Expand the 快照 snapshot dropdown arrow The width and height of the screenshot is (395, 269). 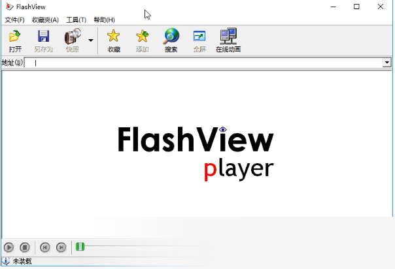tap(91, 40)
